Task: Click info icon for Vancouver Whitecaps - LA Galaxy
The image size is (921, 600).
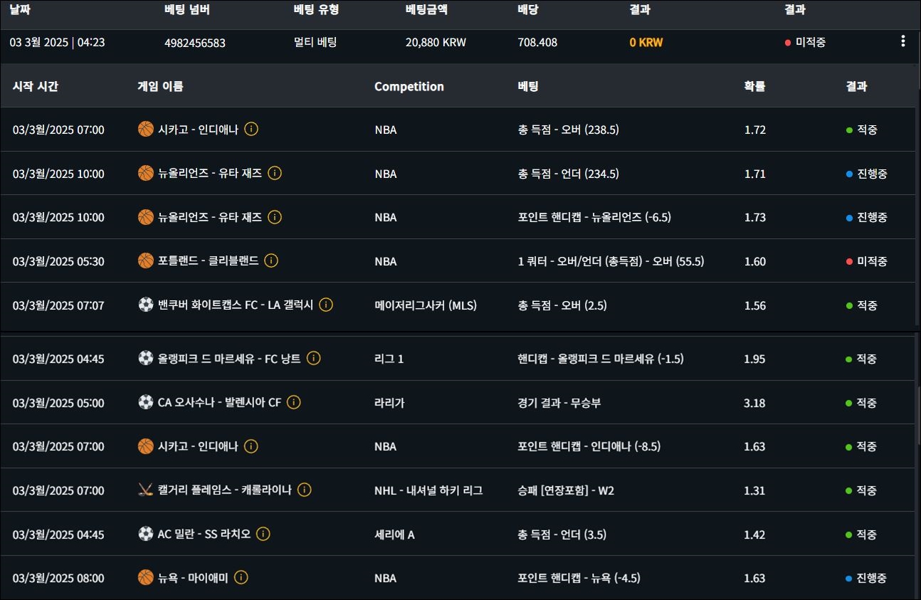Action: pos(326,305)
